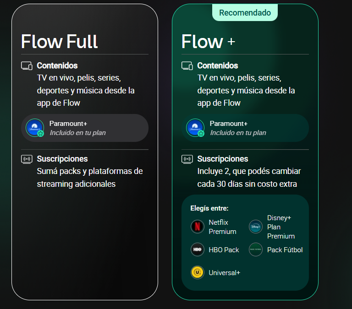Click the Netflix Premium icon
Image resolution: width=352 pixels, height=309 pixels.
click(x=198, y=227)
